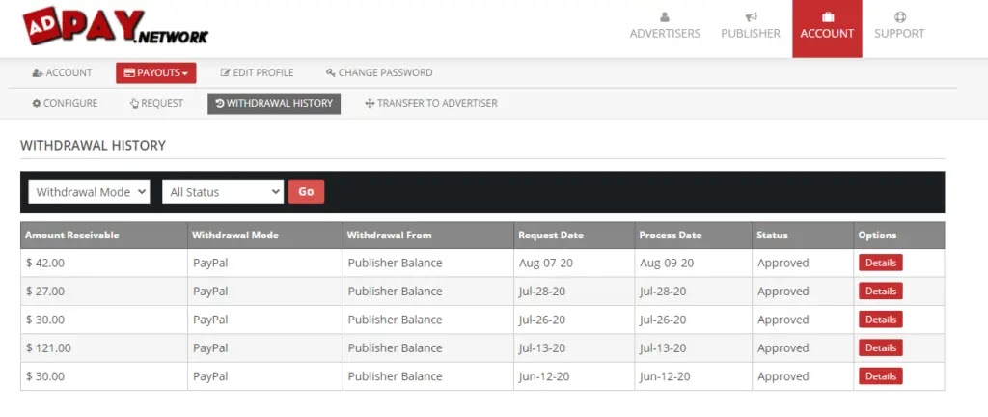Click the Configure gear icon
Screen dimensions: 988x417
pyautogui.click(x=37, y=103)
